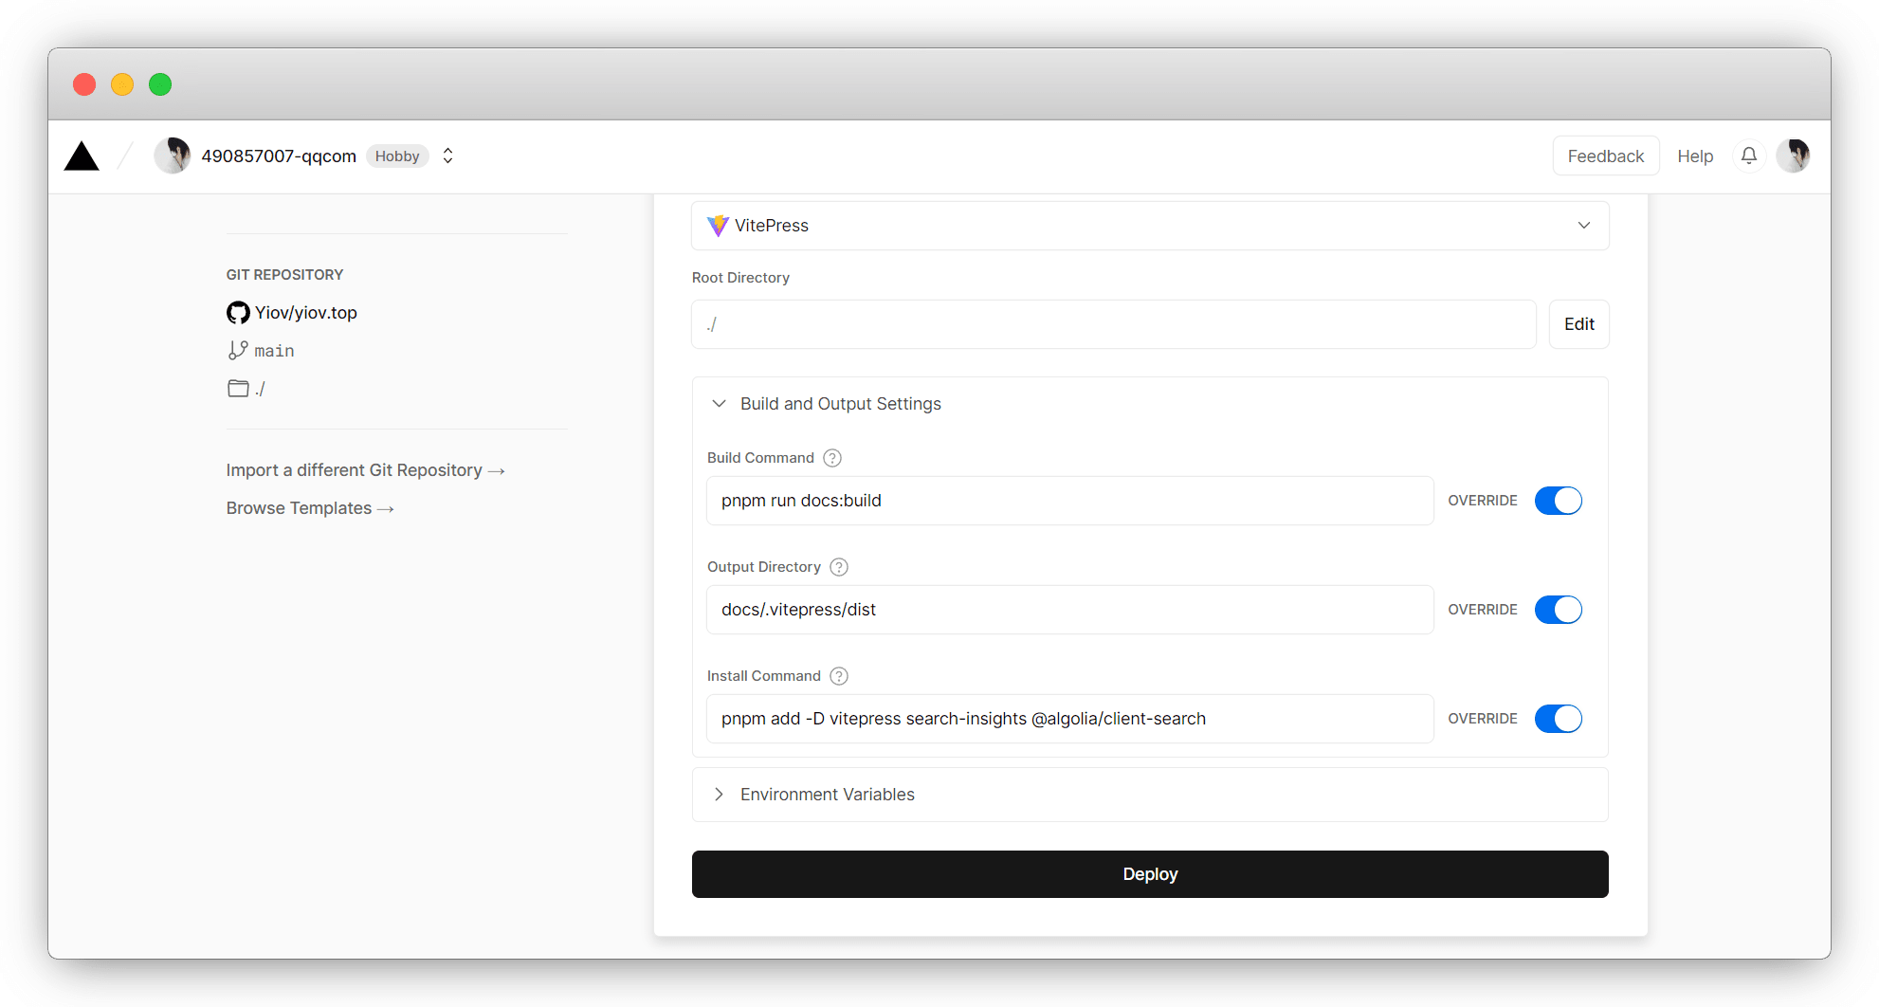The image size is (1879, 1007).
Task: Open the notifications bell
Action: (1749, 156)
